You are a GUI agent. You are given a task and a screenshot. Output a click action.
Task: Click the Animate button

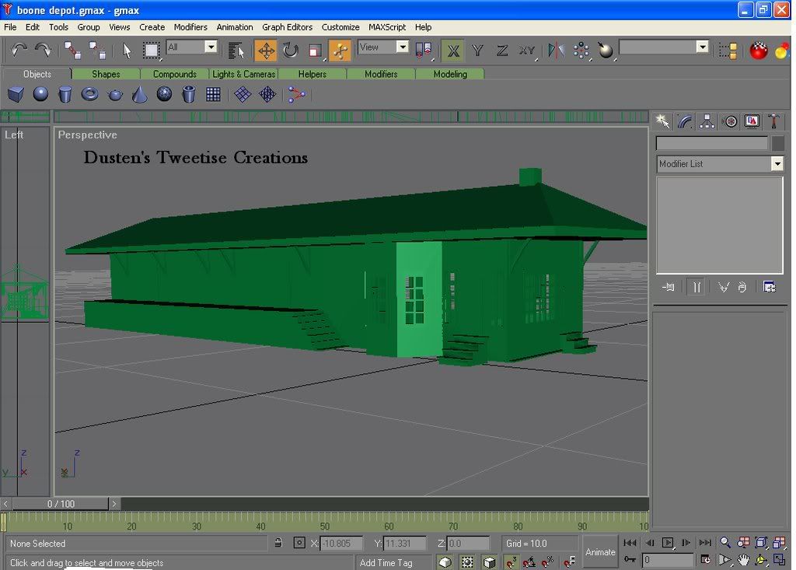point(600,551)
